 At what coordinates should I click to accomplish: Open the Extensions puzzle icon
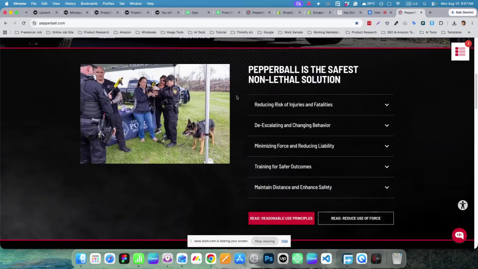point(441,23)
